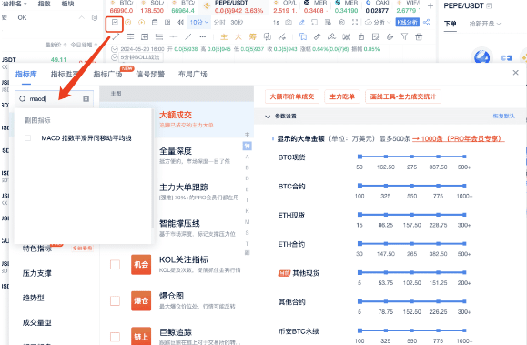Select the horizontal lines drawing tool
Viewport: 527px width, 345px height.
[x=130, y=36]
